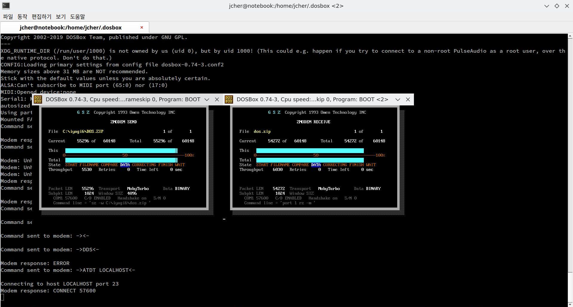This screenshot has width=573, height=307.
Task: Open the 편집하기 menu
Action: tap(41, 17)
